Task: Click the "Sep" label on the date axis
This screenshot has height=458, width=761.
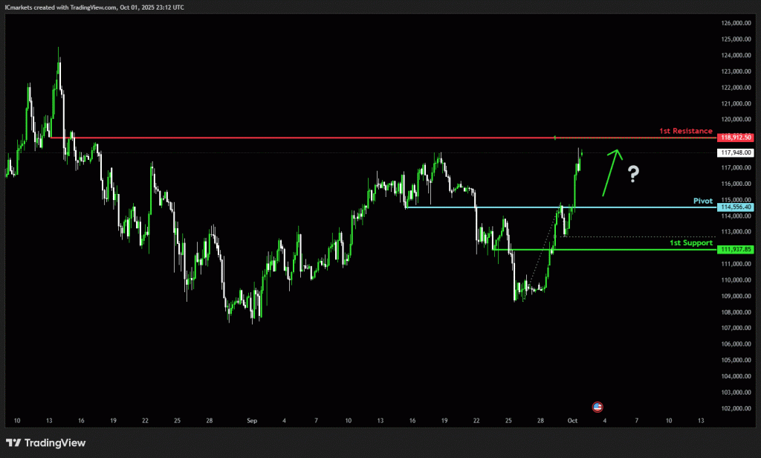Action: 251,420
